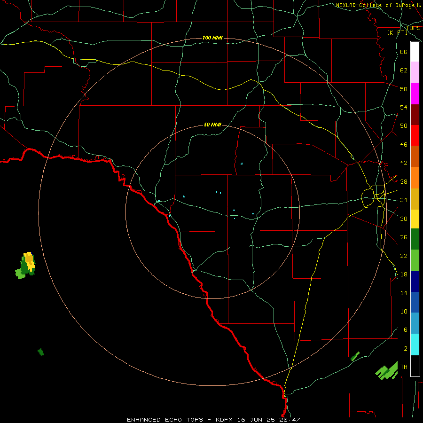
Task: Click the 38 legend value
Action: [404, 182]
